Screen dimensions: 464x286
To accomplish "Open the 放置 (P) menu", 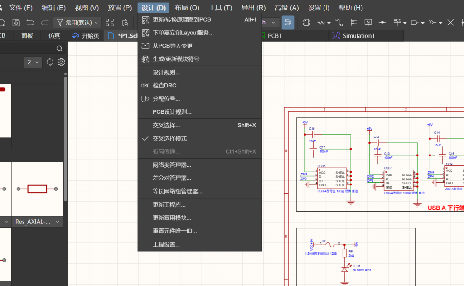I will click(120, 8).
